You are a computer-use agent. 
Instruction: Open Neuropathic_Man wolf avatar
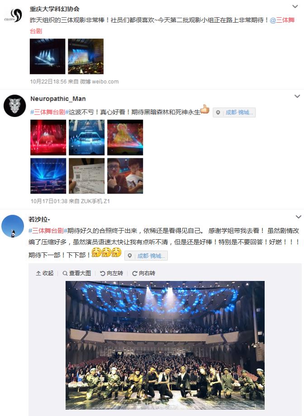(x=14, y=106)
